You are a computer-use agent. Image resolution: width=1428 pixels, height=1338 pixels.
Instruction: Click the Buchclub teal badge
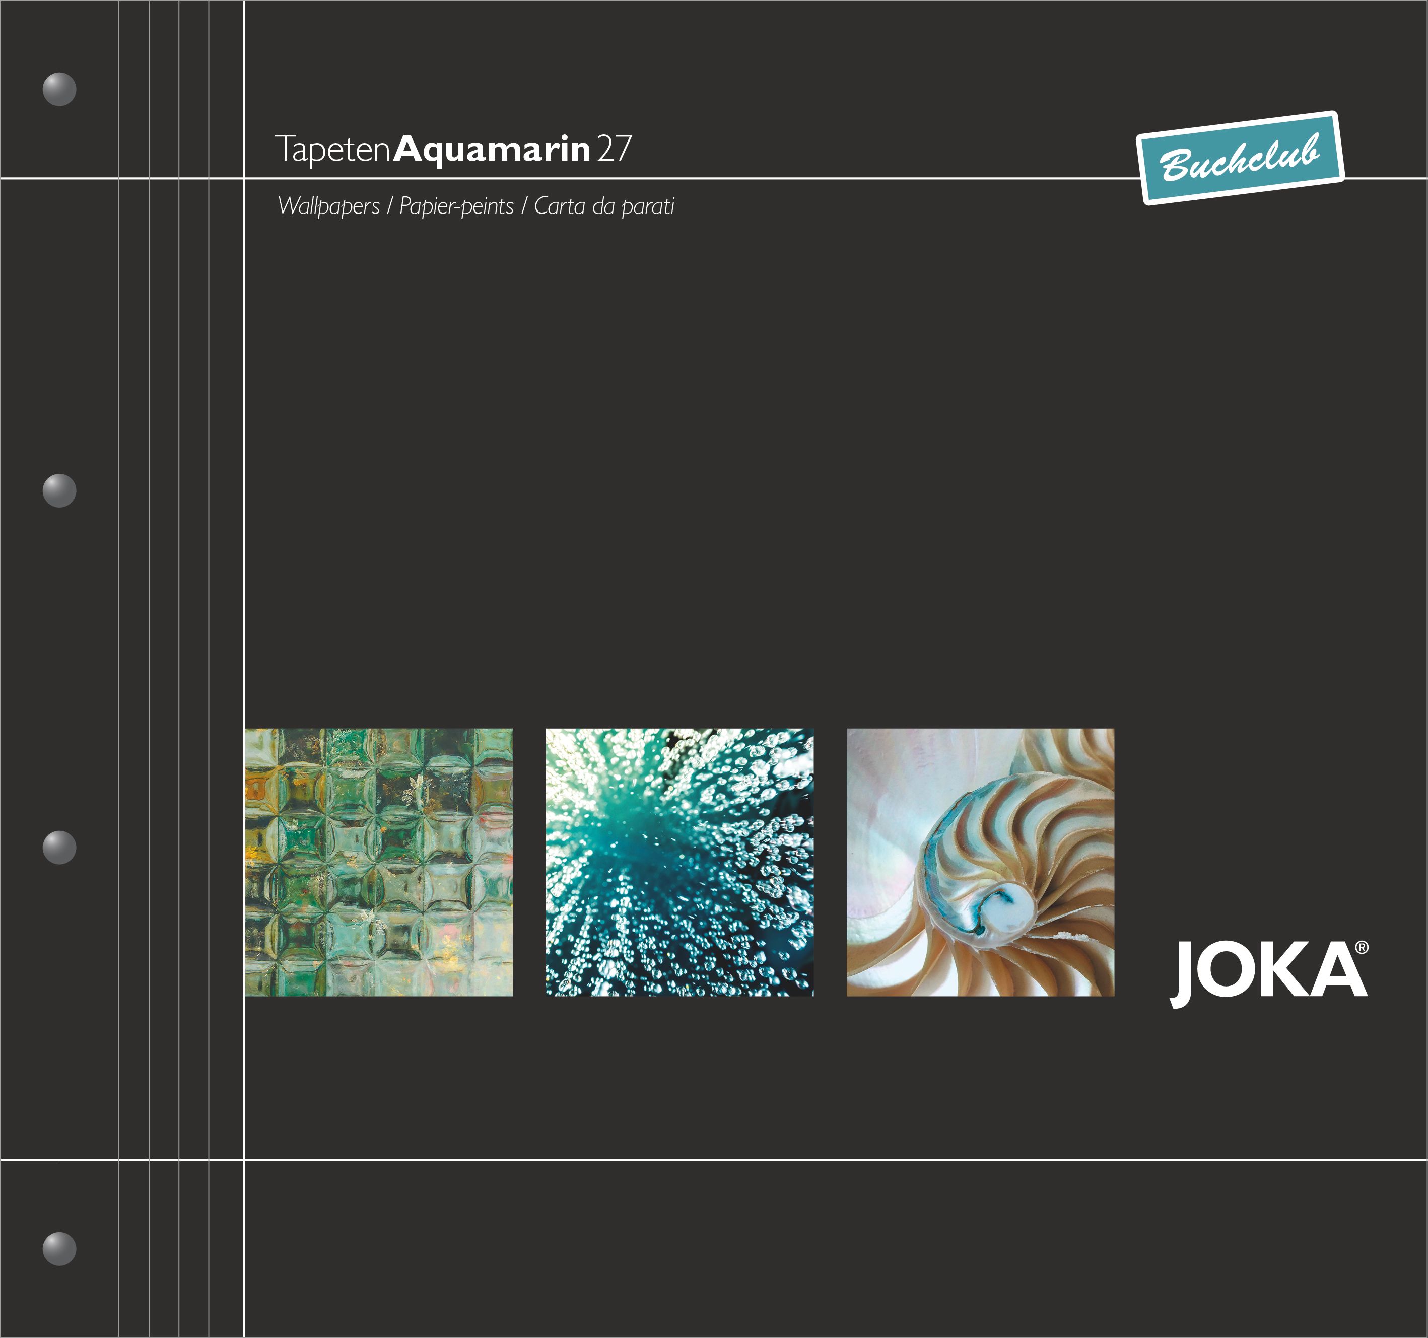1240,158
